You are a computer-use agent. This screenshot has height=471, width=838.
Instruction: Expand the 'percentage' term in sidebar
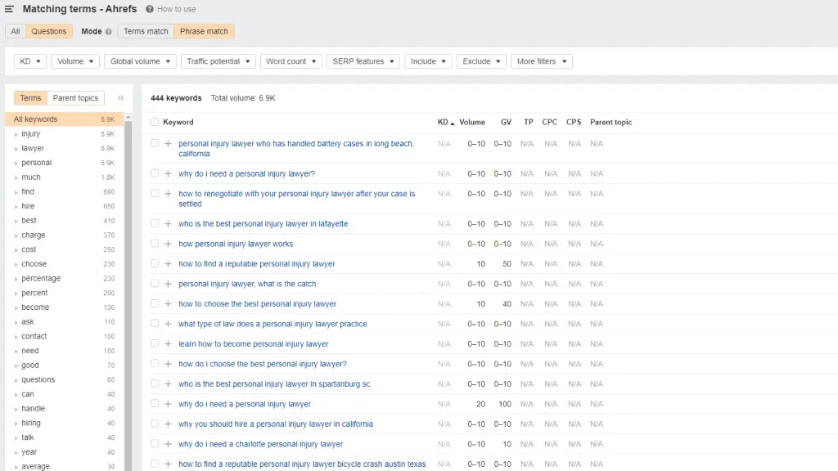point(16,280)
